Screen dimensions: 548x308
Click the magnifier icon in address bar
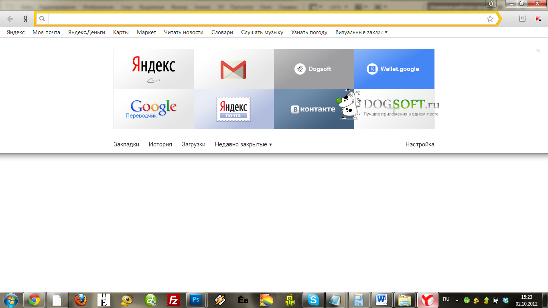pos(42,18)
